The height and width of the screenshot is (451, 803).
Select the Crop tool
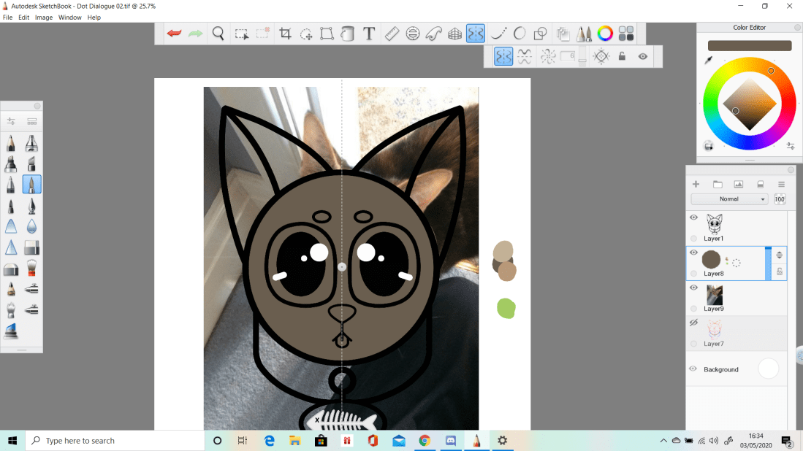285,34
